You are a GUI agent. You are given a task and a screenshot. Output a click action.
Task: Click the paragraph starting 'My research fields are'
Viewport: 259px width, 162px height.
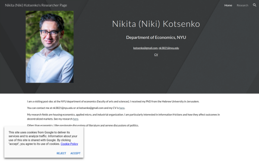[123, 117]
